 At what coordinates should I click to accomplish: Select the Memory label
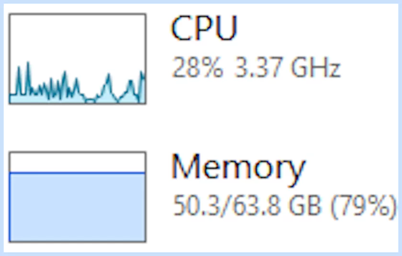pos(238,167)
